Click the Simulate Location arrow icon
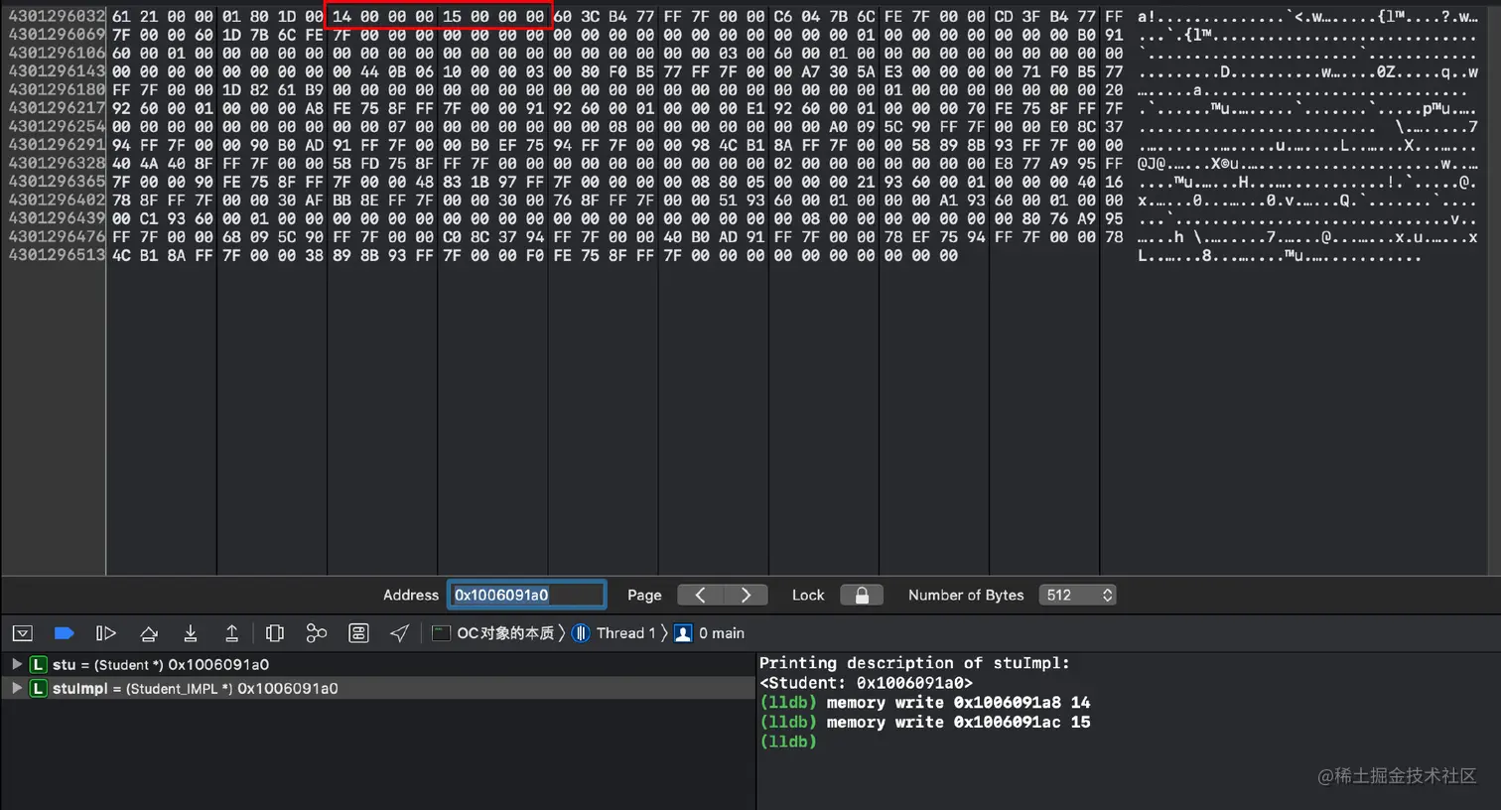 (x=399, y=633)
